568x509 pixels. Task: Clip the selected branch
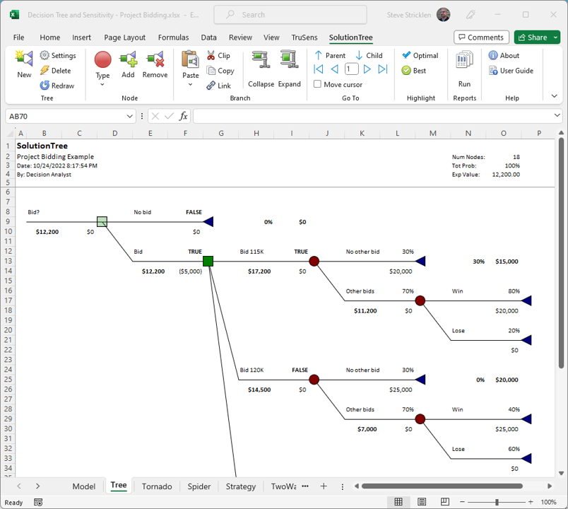(x=218, y=55)
